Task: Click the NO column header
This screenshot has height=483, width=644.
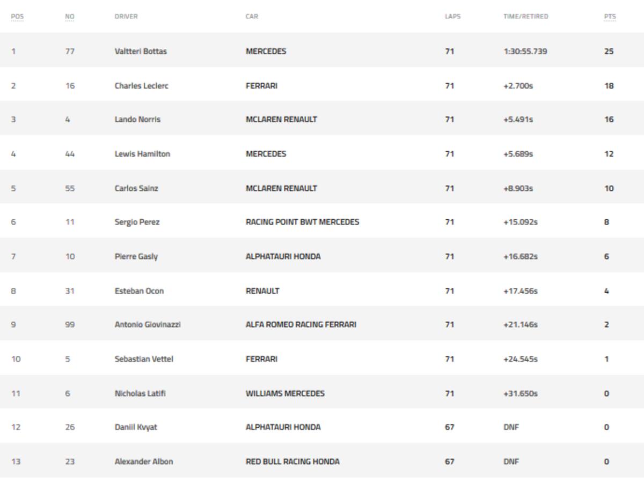Action: click(70, 17)
